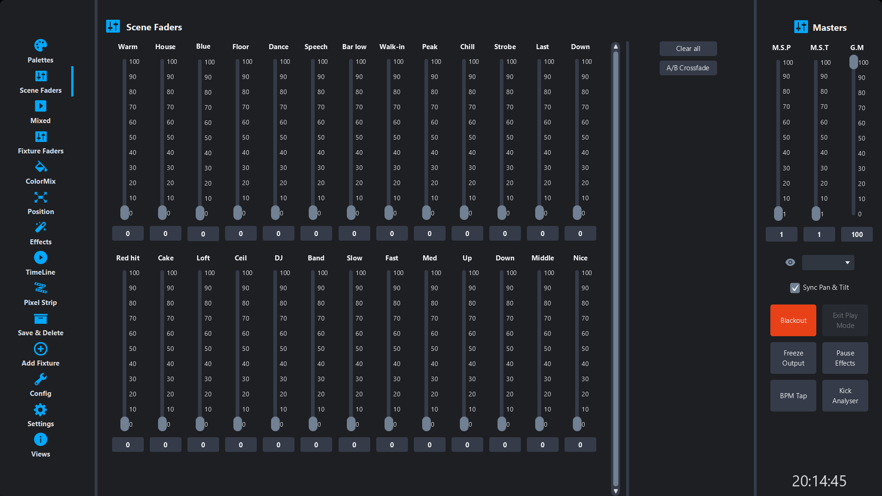Screen dimensions: 882x496
Task: Open the Effects magic wand icon
Action: (x=40, y=227)
